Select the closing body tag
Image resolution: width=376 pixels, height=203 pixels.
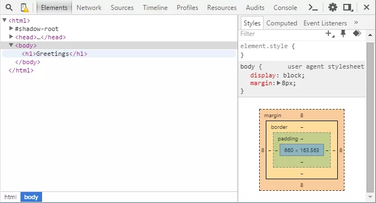(28, 63)
